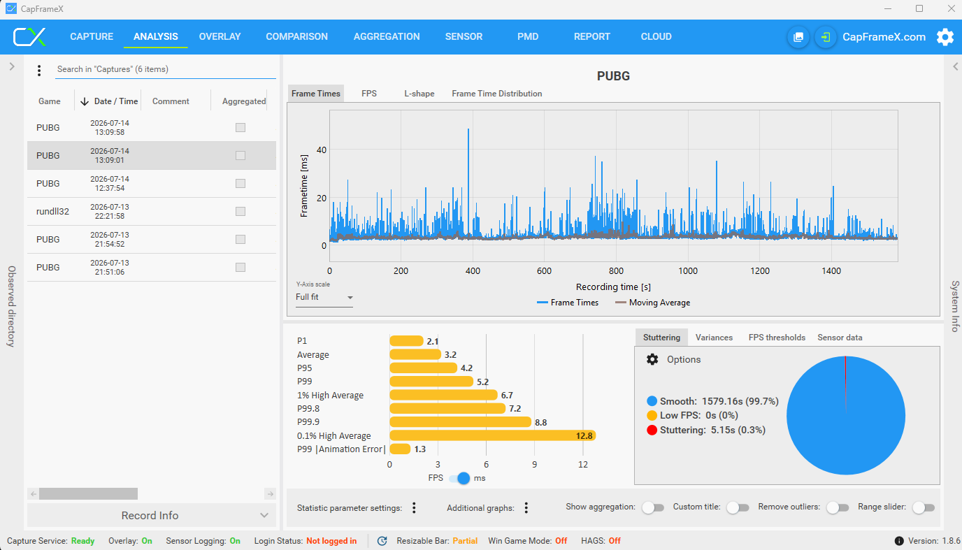Open the CapFrameX.com link

(884, 37)
